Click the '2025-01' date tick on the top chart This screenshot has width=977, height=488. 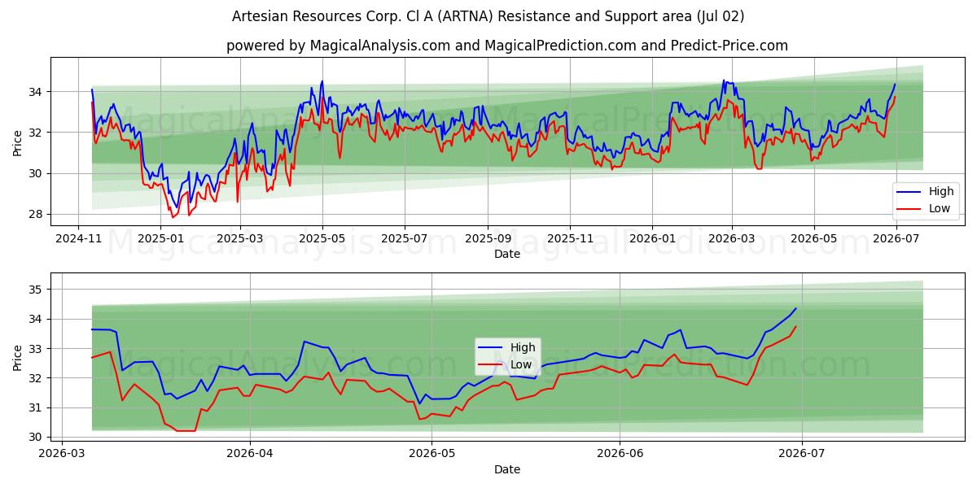click(160, 238)
